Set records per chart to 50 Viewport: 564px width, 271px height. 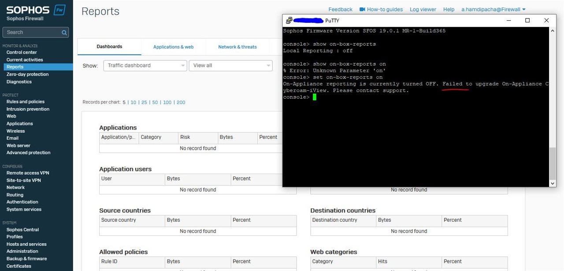point(155,102)
